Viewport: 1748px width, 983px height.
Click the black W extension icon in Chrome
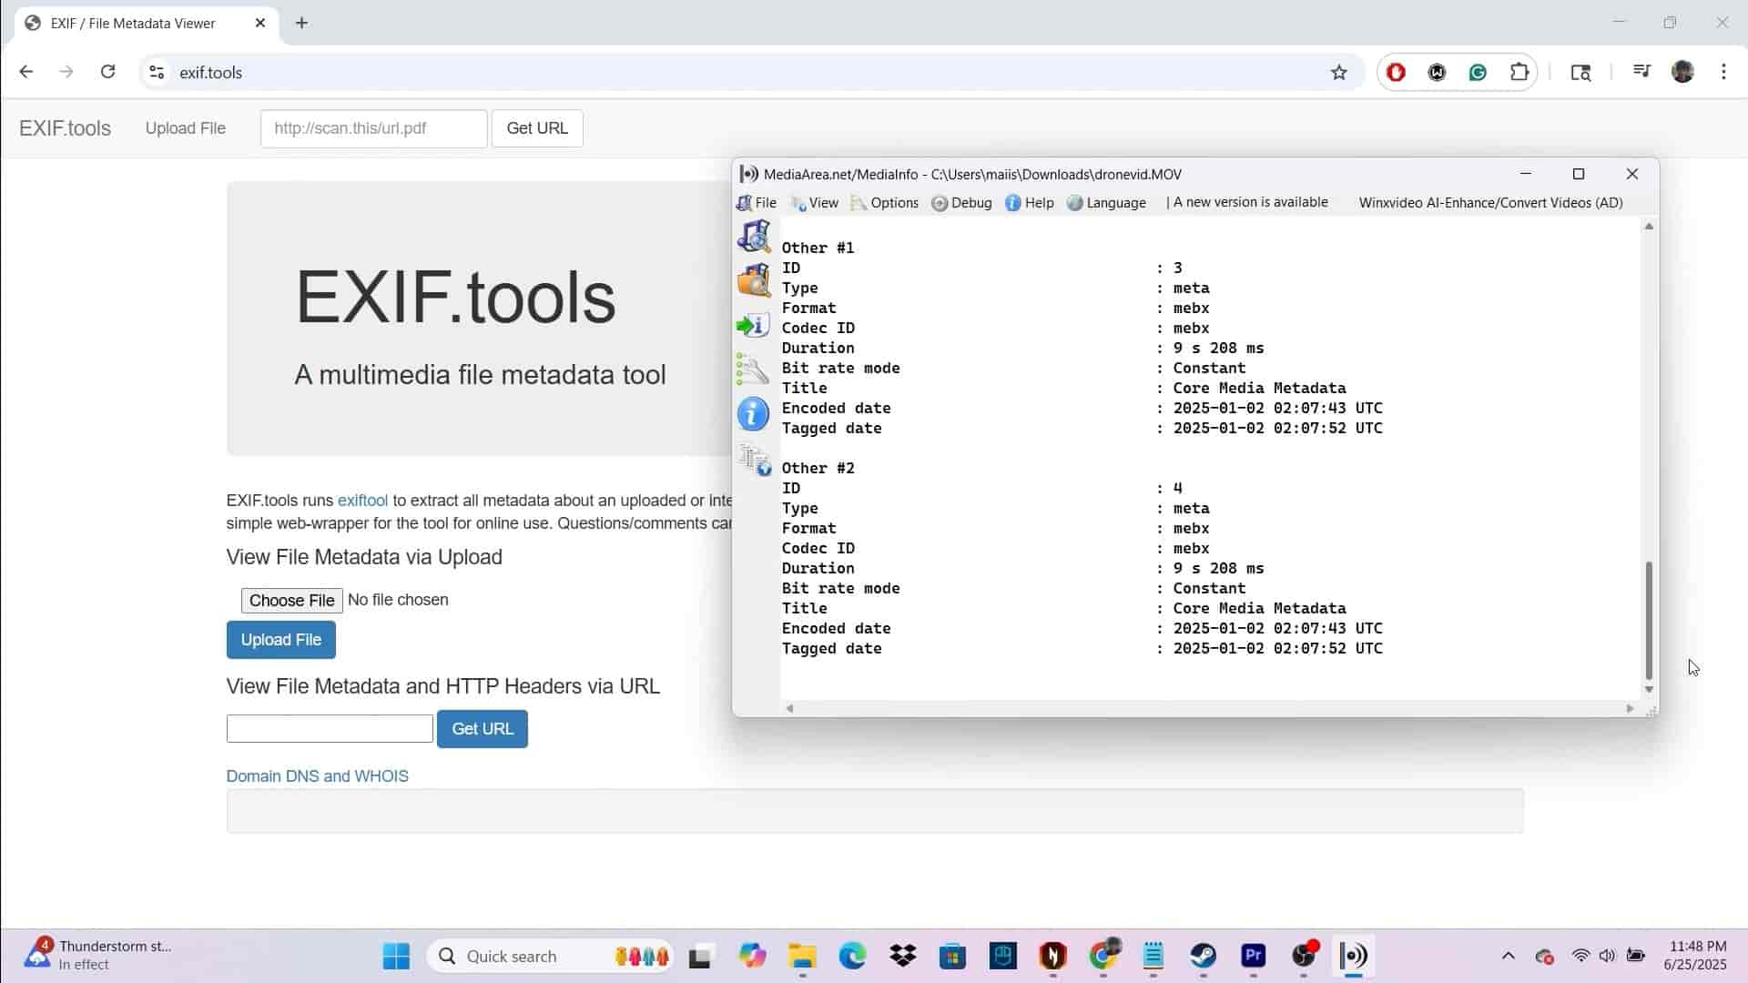[x=1437, y=72]
